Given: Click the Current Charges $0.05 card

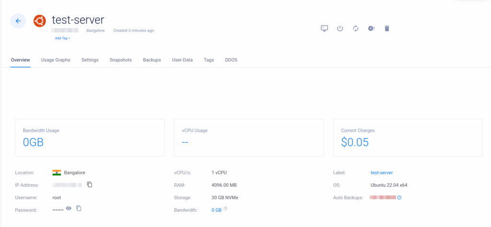Looking at the screenshot, I should [408, 137].
